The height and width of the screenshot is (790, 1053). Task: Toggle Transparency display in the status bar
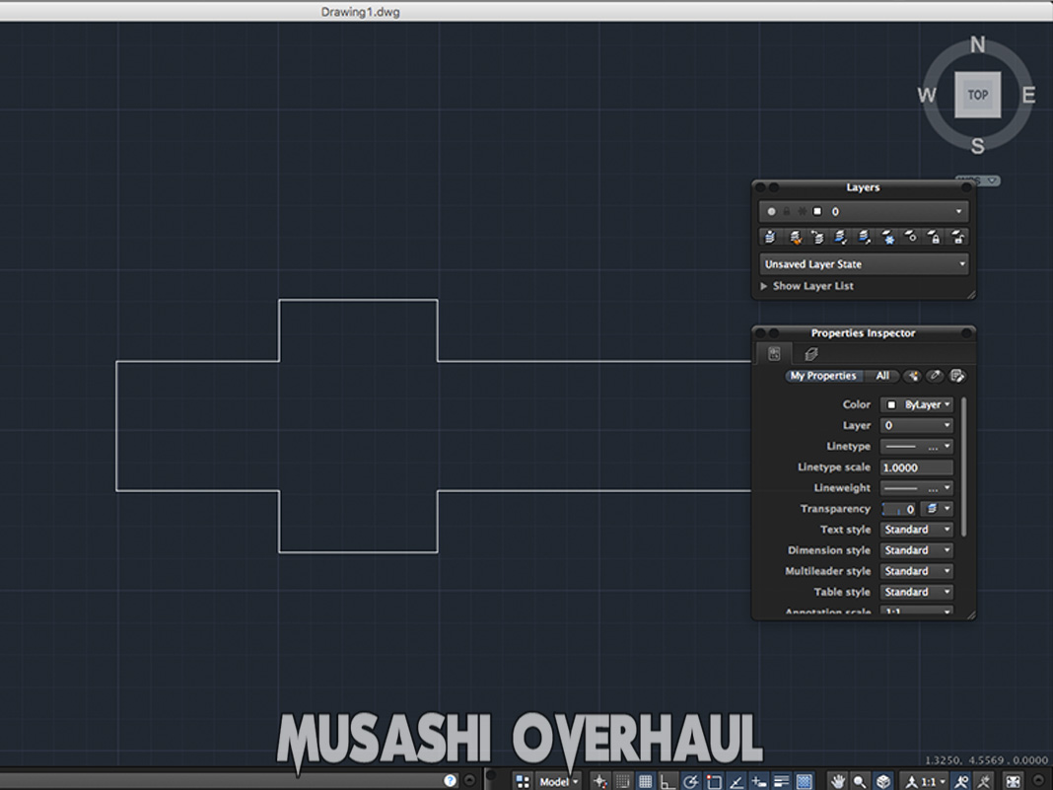point(804,781)
